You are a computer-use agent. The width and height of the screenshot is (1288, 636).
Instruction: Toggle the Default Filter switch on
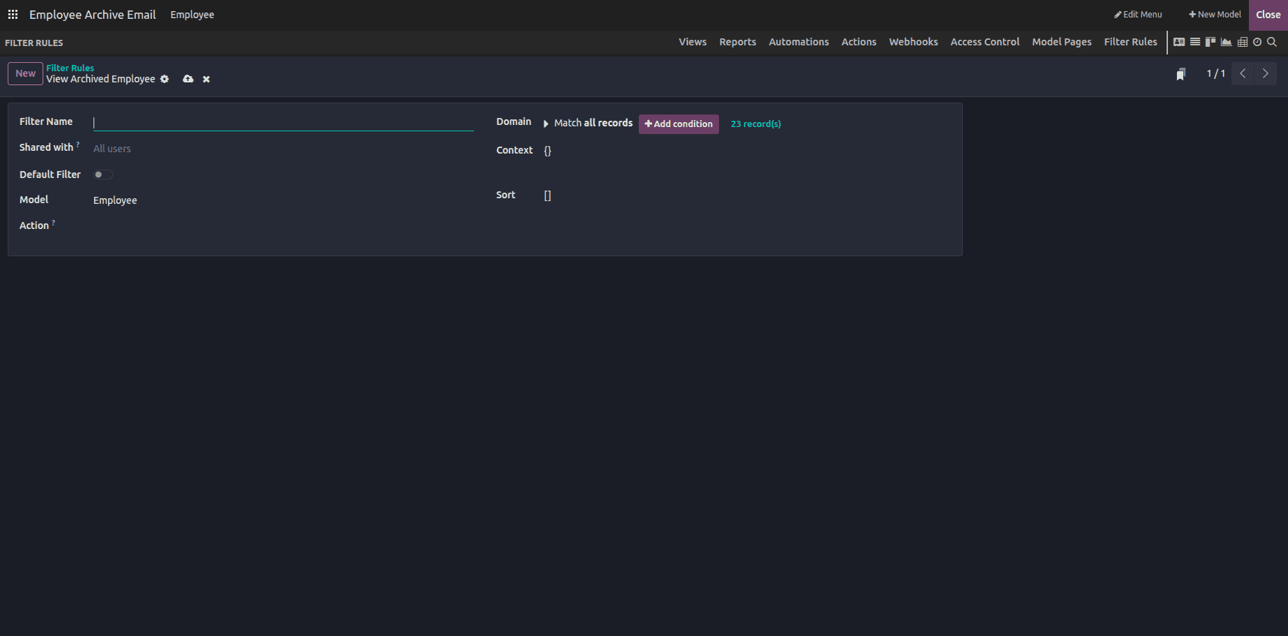(x=102, y=174)
